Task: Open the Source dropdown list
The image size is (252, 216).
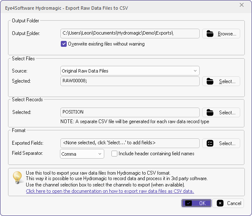Action: 130,70
